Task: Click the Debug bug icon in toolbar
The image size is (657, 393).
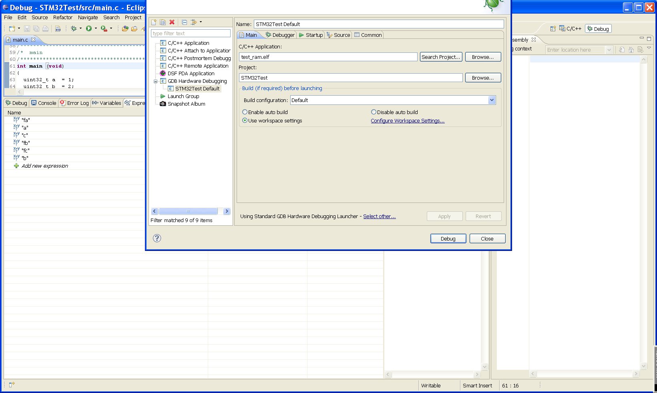Action: tap(74, 28)
